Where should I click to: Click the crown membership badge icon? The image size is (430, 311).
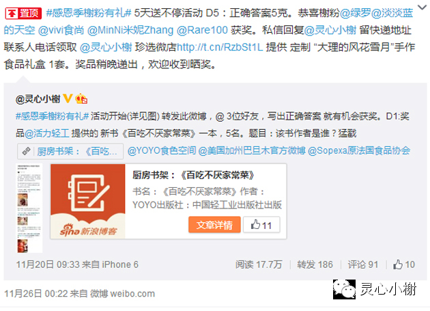[x=81, y=98]
